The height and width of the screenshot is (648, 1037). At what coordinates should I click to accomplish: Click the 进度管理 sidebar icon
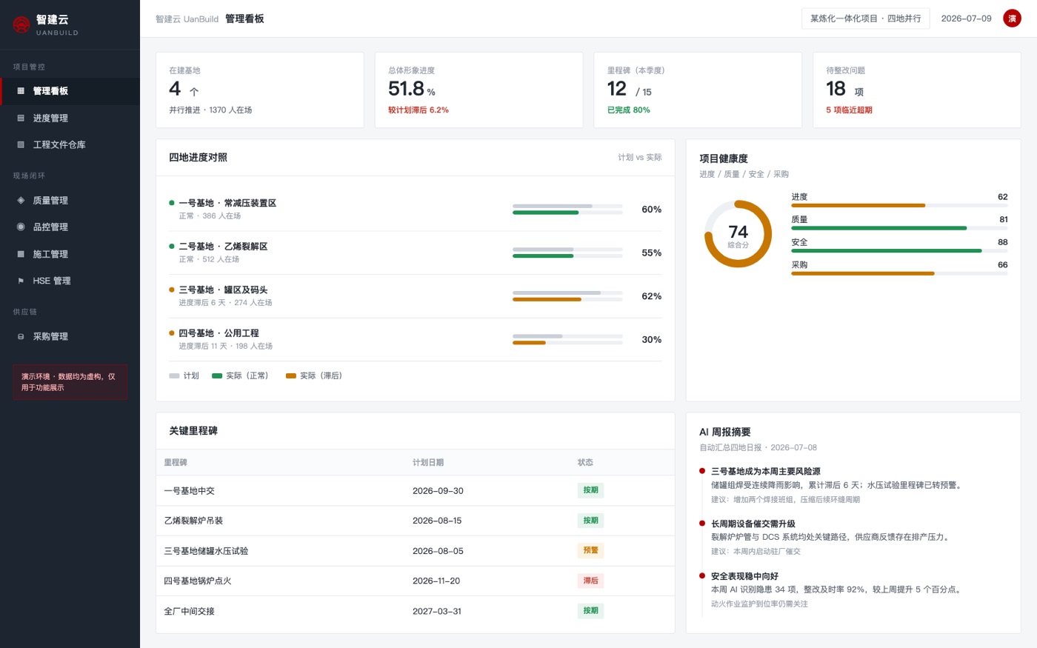(21, 118)
